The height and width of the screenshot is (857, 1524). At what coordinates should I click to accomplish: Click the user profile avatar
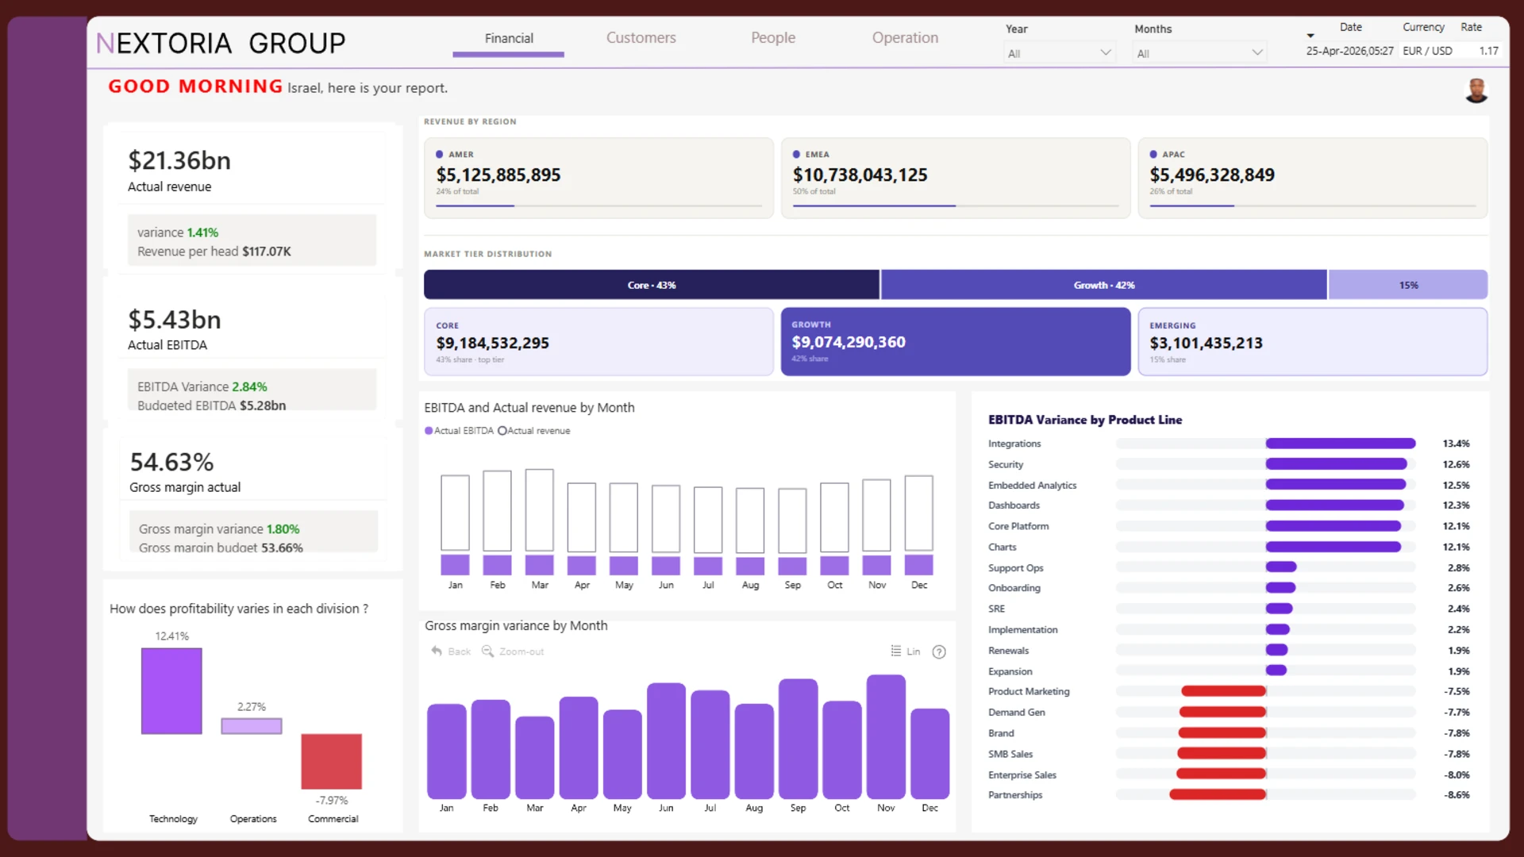click(1476, 90)
